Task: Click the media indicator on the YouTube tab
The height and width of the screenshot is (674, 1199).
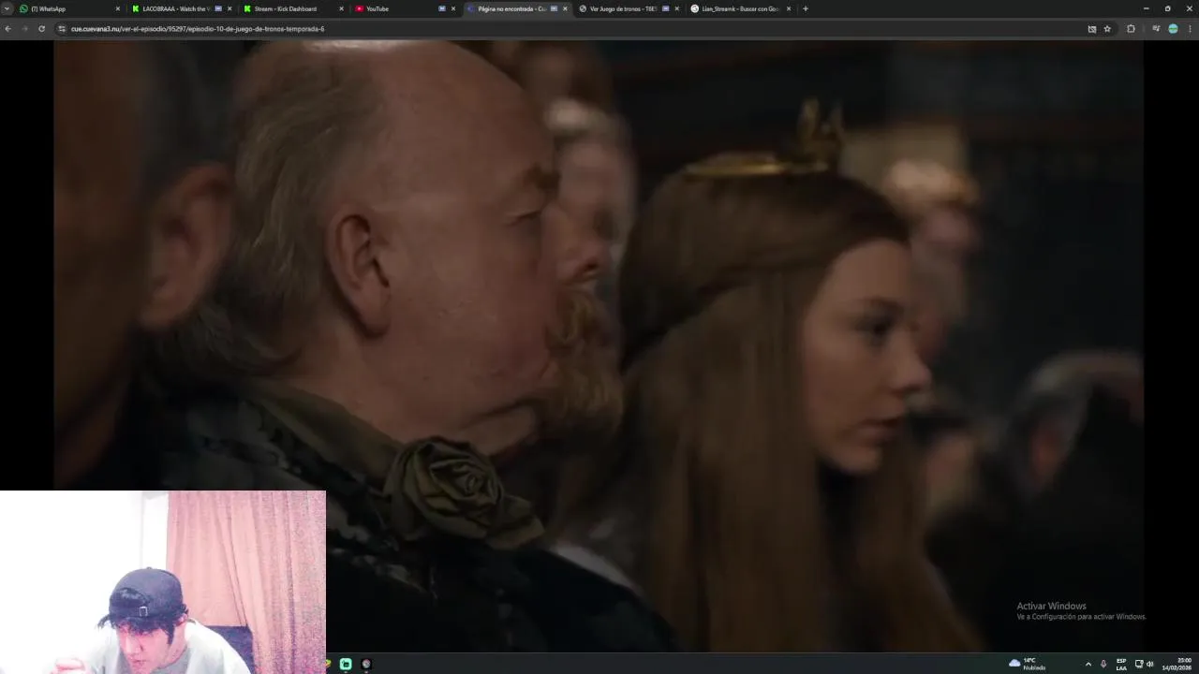Action: [x=442, y=8]
